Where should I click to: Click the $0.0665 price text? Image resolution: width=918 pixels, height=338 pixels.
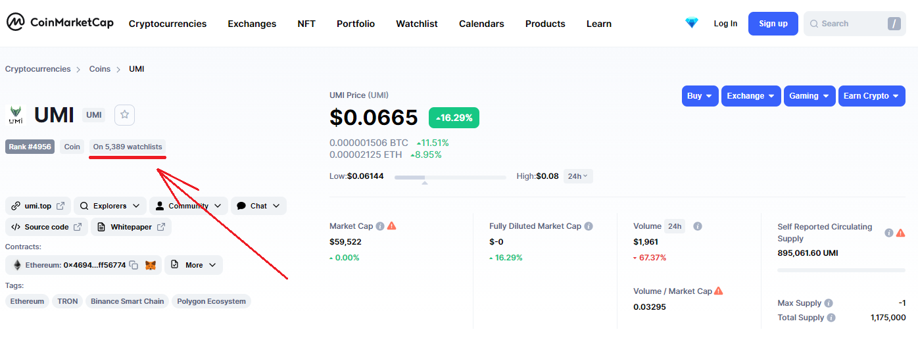point(374,118)
